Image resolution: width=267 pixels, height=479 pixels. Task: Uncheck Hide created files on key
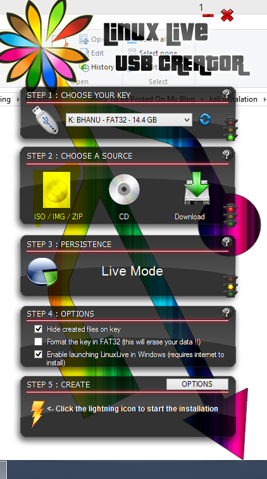point(38,329)
